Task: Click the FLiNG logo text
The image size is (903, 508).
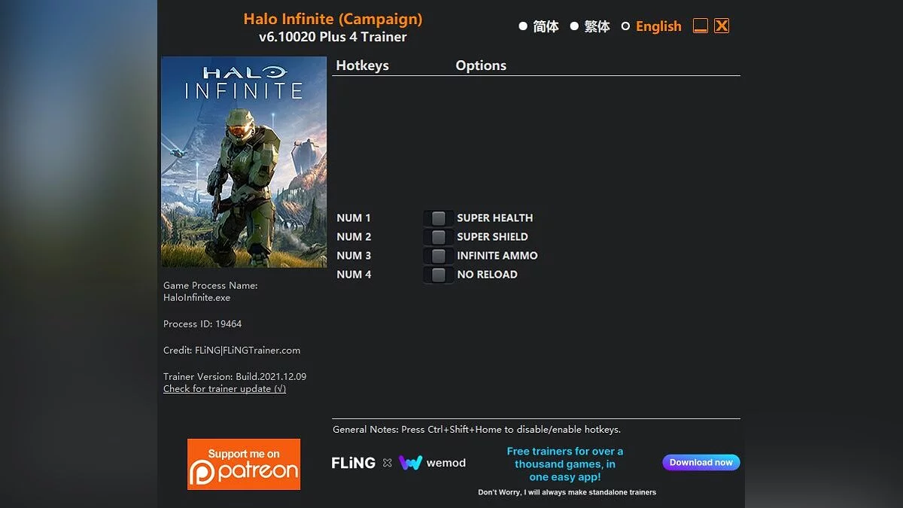Action: click(353, 463)
